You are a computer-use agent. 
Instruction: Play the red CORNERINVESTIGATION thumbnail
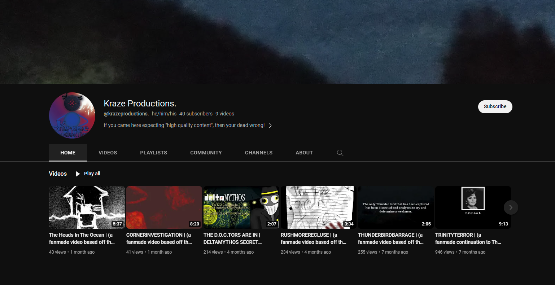164,207
